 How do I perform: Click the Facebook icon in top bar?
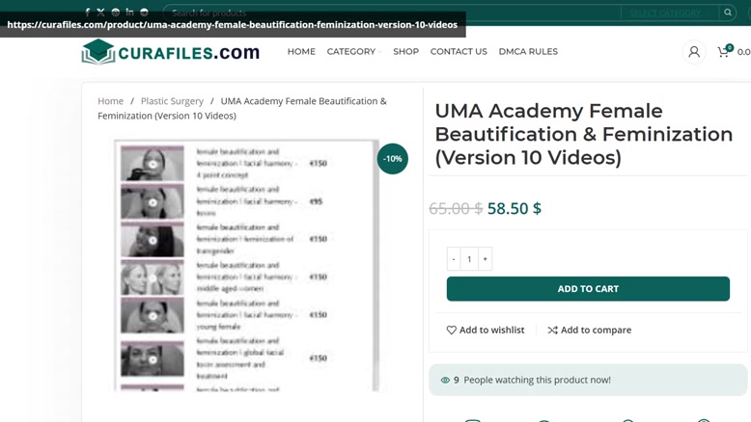coord(87,13)
